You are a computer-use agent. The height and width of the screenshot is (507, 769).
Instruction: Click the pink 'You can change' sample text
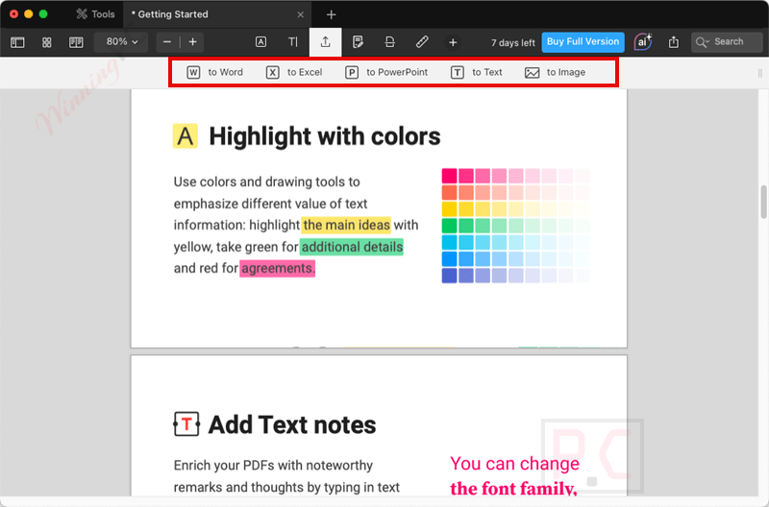514,464
